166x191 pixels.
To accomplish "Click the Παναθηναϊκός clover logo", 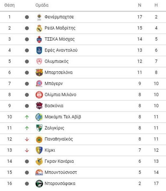I will click(39, 139).
